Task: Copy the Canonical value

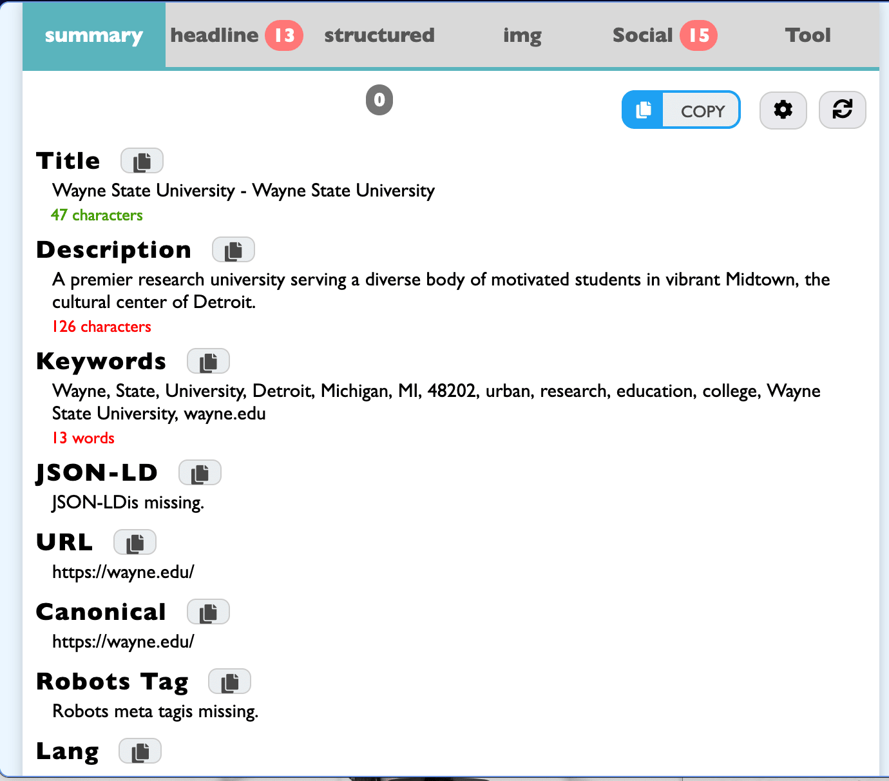Action: (208, 612)
